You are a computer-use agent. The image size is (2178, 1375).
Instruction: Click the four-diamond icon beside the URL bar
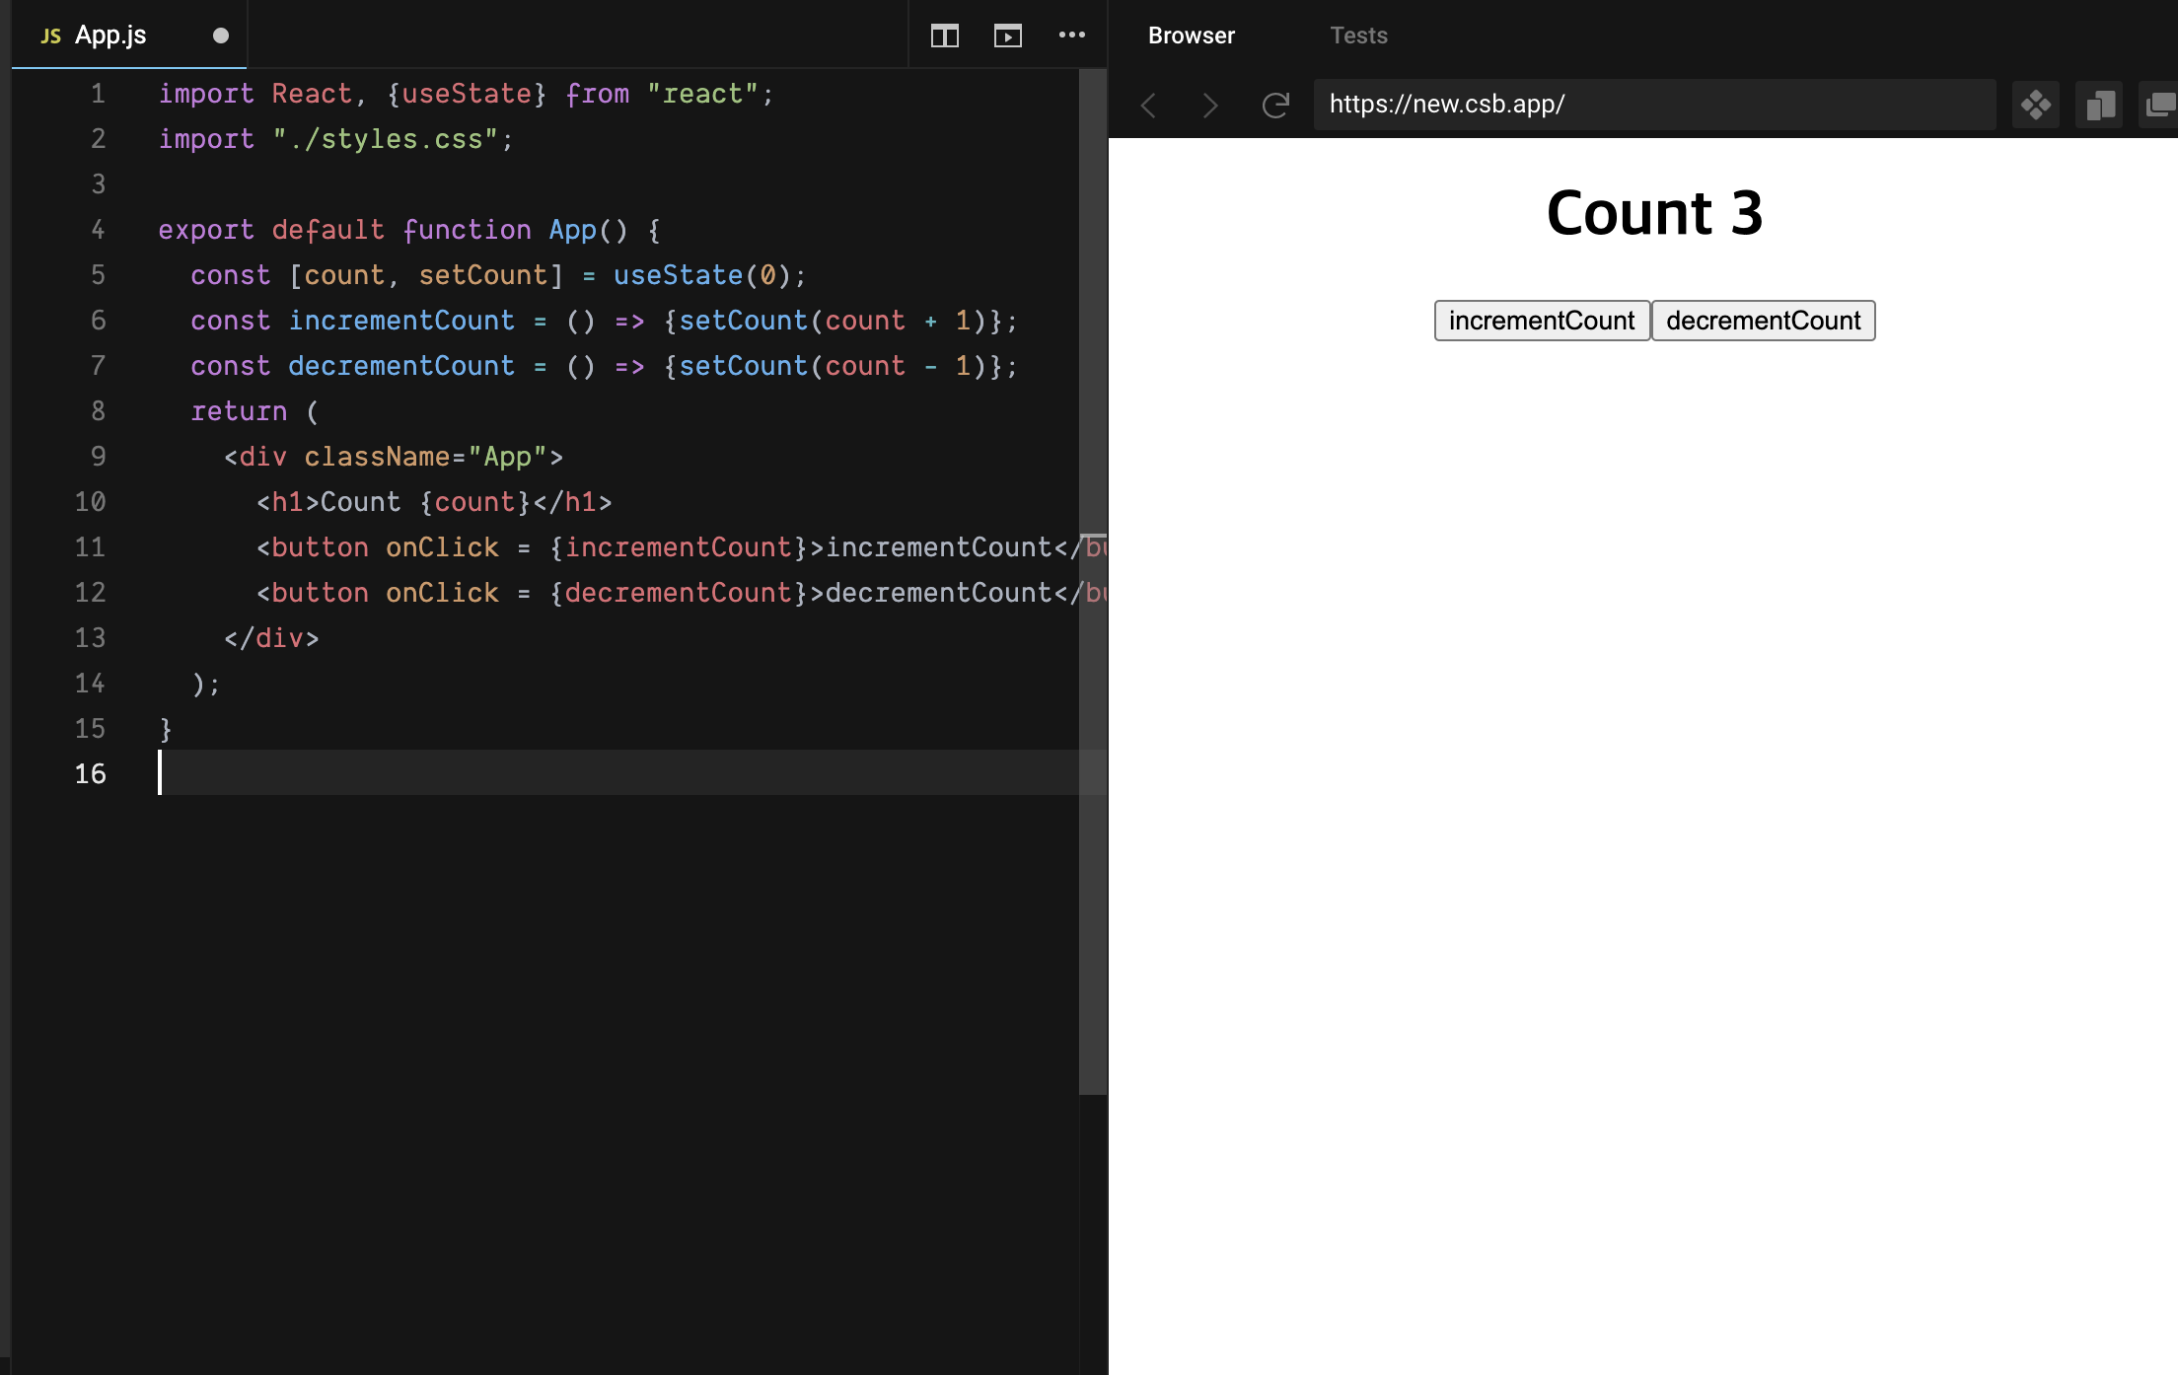pyautogui.click(x=2035, y=105)
